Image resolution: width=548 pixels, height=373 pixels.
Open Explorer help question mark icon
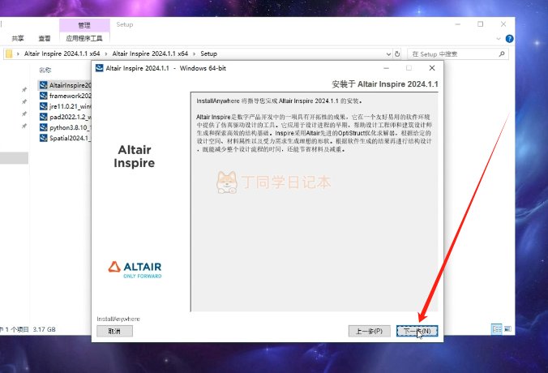[x=509, y=39]
